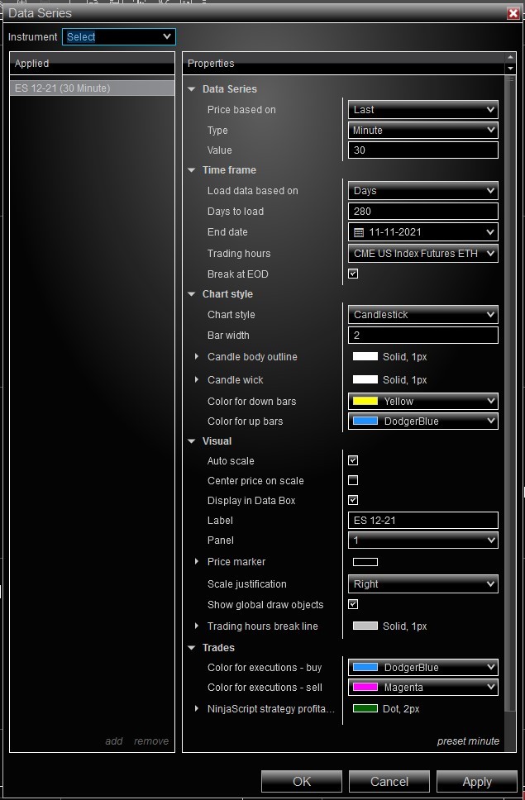Viewport: 525px width, 800px height.
Task: Open the End date calendar icon
Action: [x=359, y=233]
